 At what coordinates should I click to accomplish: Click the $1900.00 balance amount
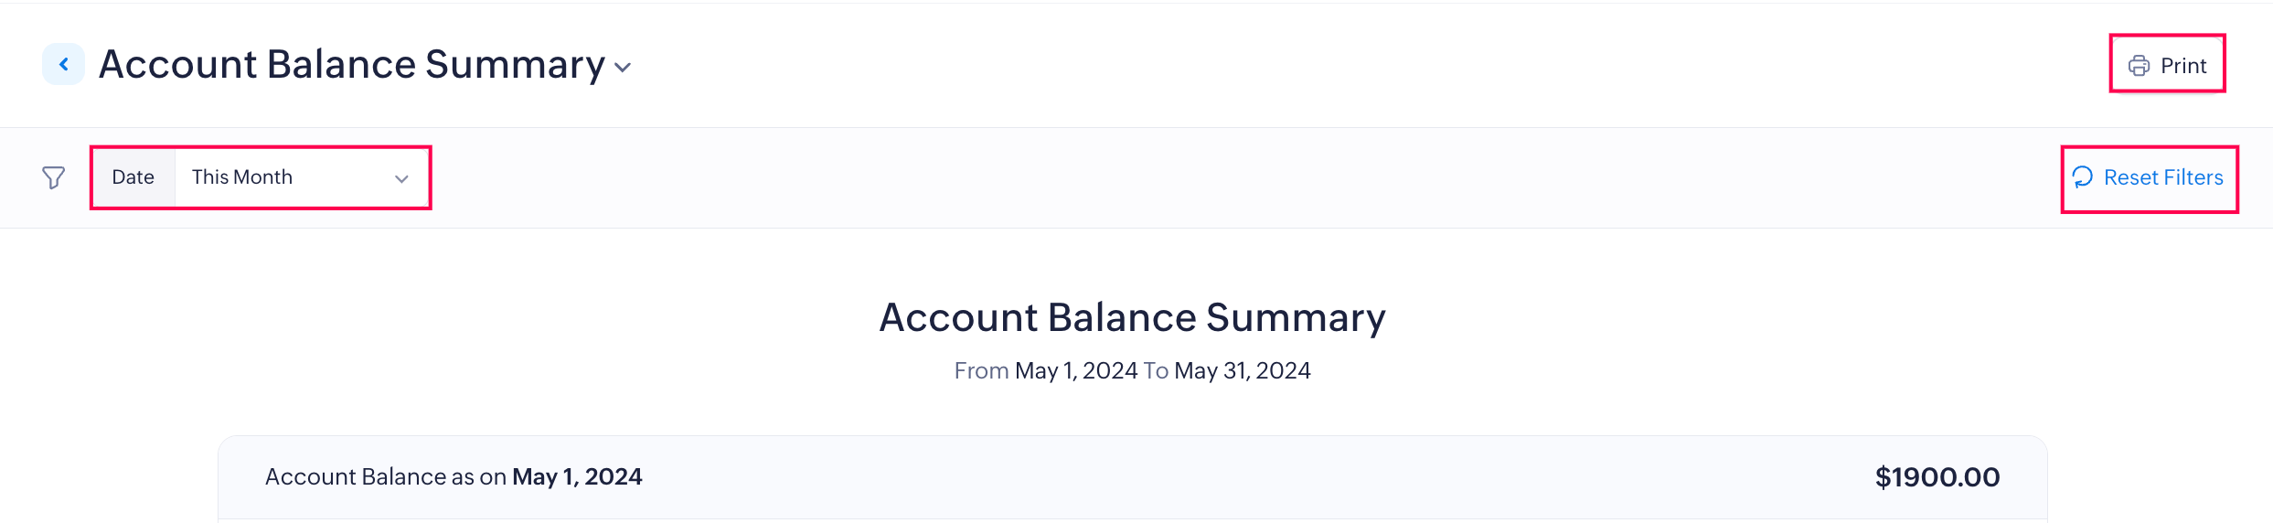1937,476
